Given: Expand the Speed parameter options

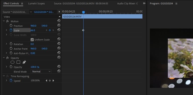Looking at the screenshot, I should pos(6,80).
